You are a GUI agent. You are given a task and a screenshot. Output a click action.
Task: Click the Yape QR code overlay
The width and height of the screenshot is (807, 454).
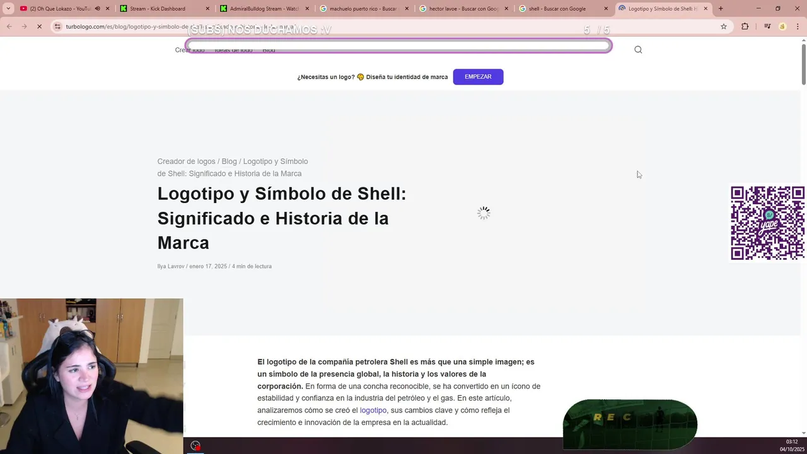pyautogui.click(x=767, y=223)
